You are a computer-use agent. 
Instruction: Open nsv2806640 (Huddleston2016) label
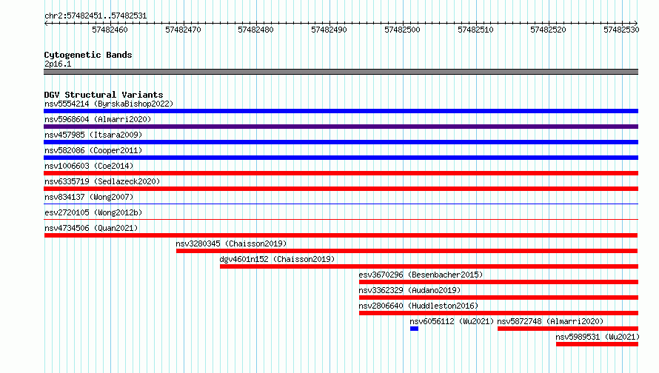click(x=418, y=306)
